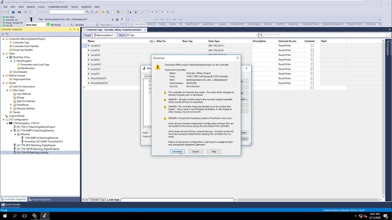Screen dimensions: 392x220
Task: Click the Copy toolbar icon
Action: pos(30,12)
